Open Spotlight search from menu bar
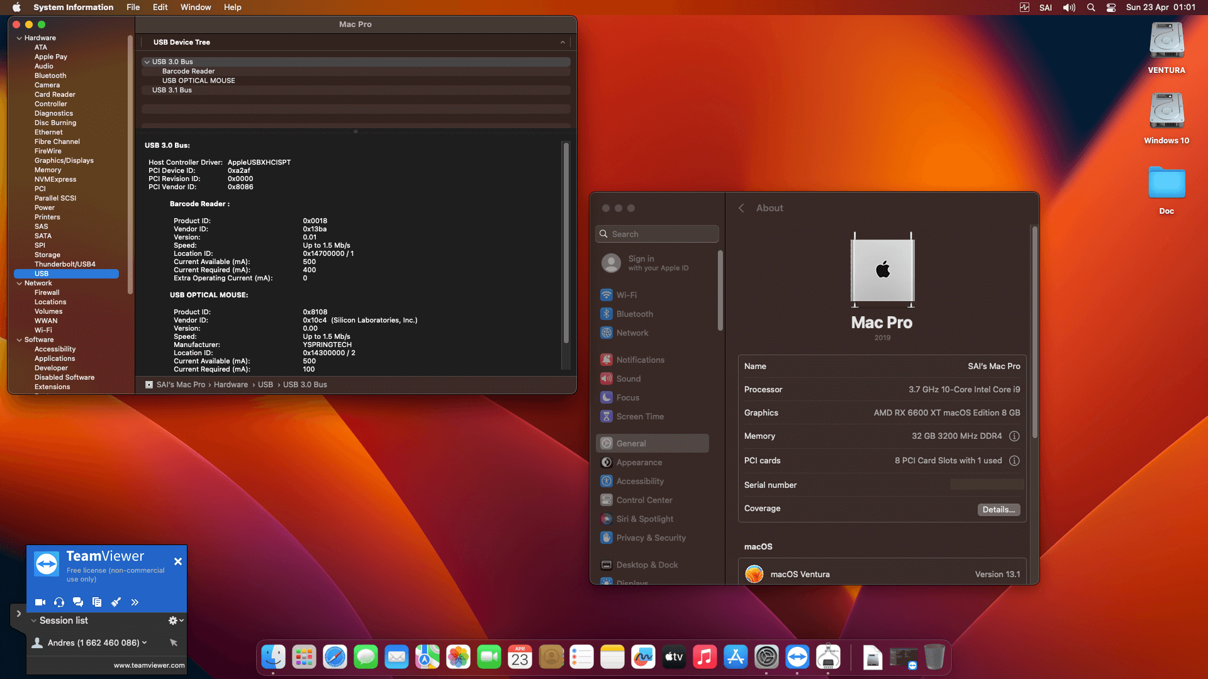 [x=1090, y=7]
